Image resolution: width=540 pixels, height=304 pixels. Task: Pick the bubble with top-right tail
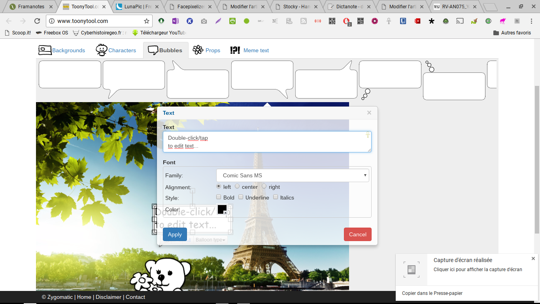326,79
